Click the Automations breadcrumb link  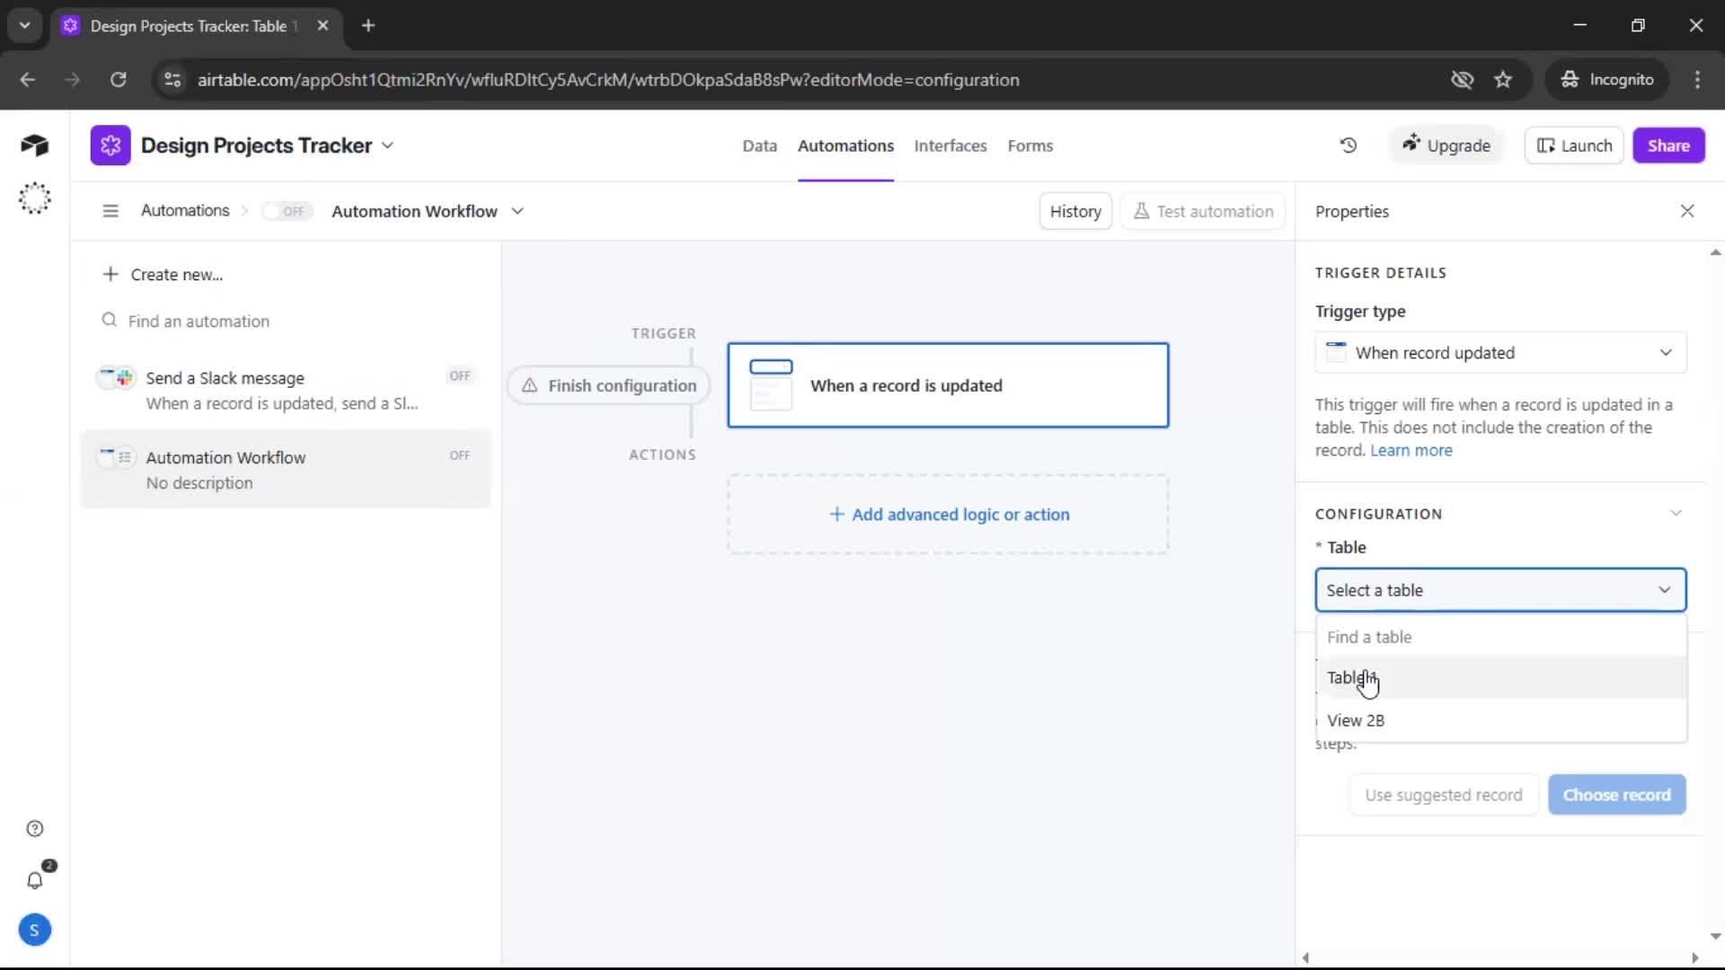pos(185,210)
